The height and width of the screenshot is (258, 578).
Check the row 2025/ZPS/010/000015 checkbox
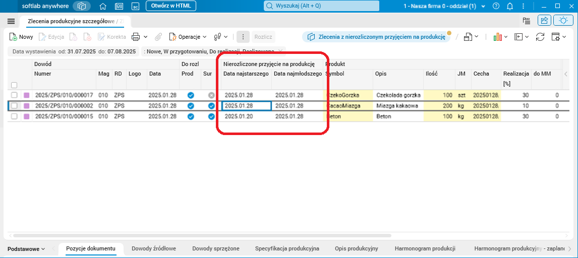(14, 116)
